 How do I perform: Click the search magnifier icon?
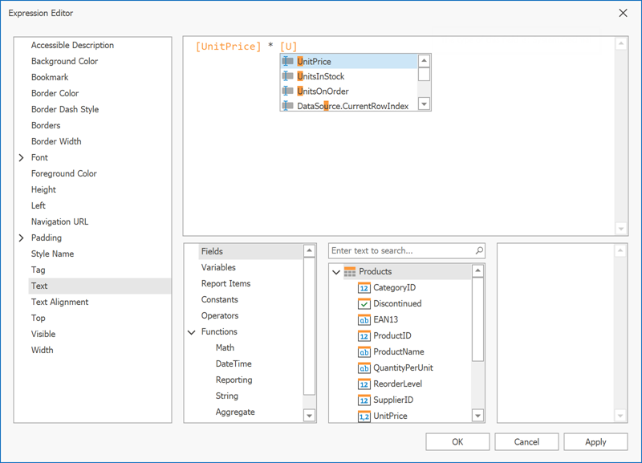click(479, 251)
